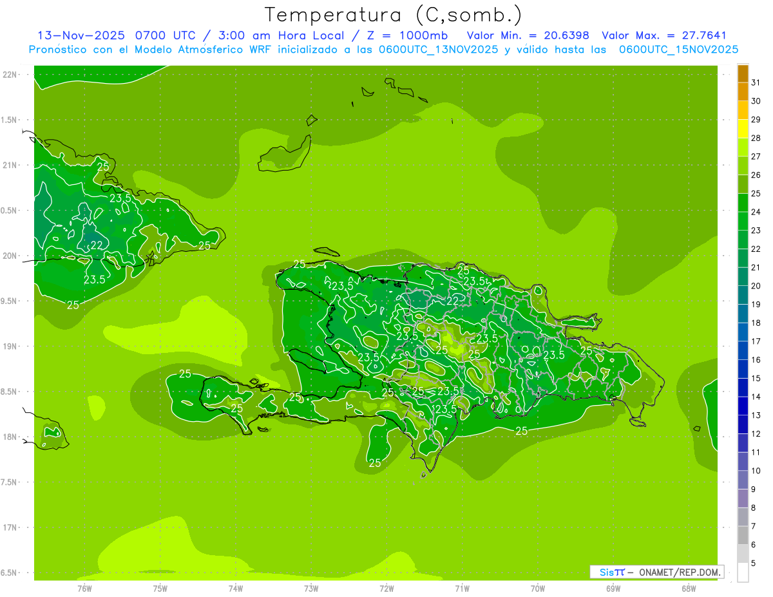Select the init time '0600UTC_13NOV2025'
Screen dimensions: 773x597
439,50
